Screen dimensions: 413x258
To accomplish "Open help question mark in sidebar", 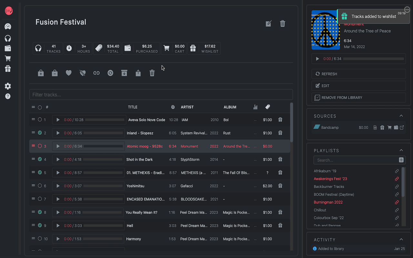I will click(x=8, y=96).
